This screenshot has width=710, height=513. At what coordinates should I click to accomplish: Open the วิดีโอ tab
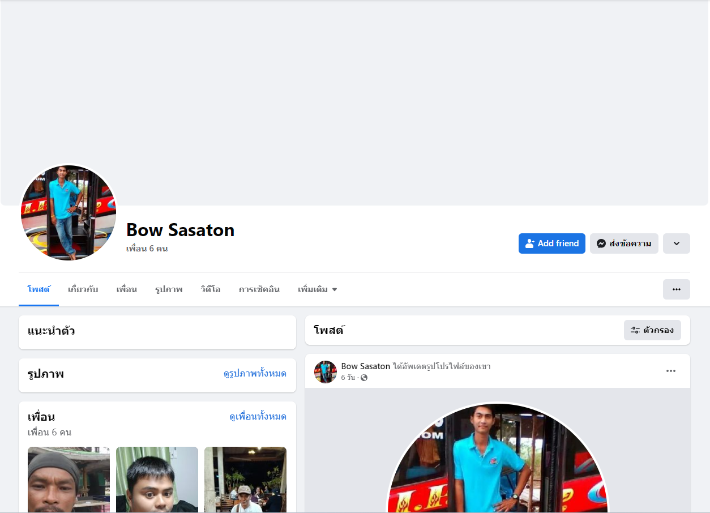pyautogui.click(x=211, y=289)
